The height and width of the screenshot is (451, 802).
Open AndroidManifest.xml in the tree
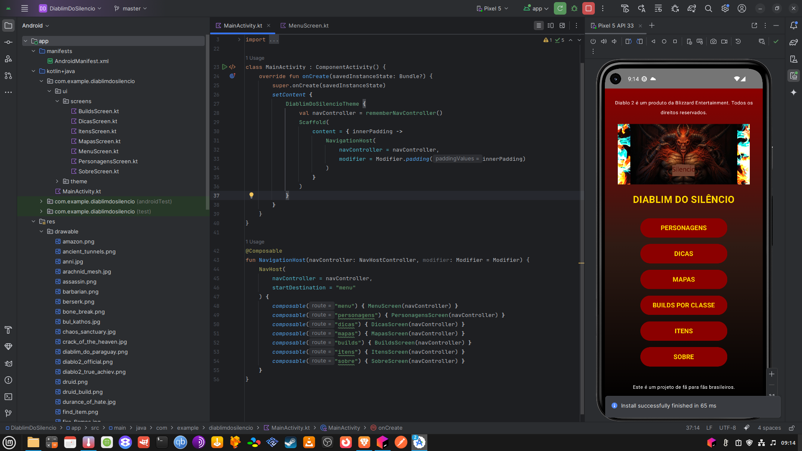81,61
